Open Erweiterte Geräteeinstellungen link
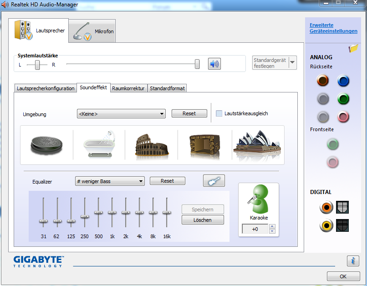 333,28
